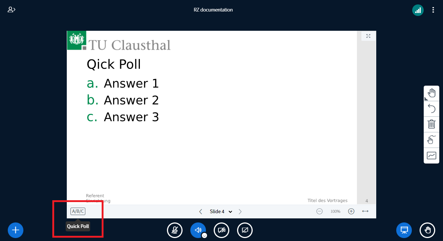Make the presentation fullscreen
This screenshot has width=443, height=241.
point(368,36)
